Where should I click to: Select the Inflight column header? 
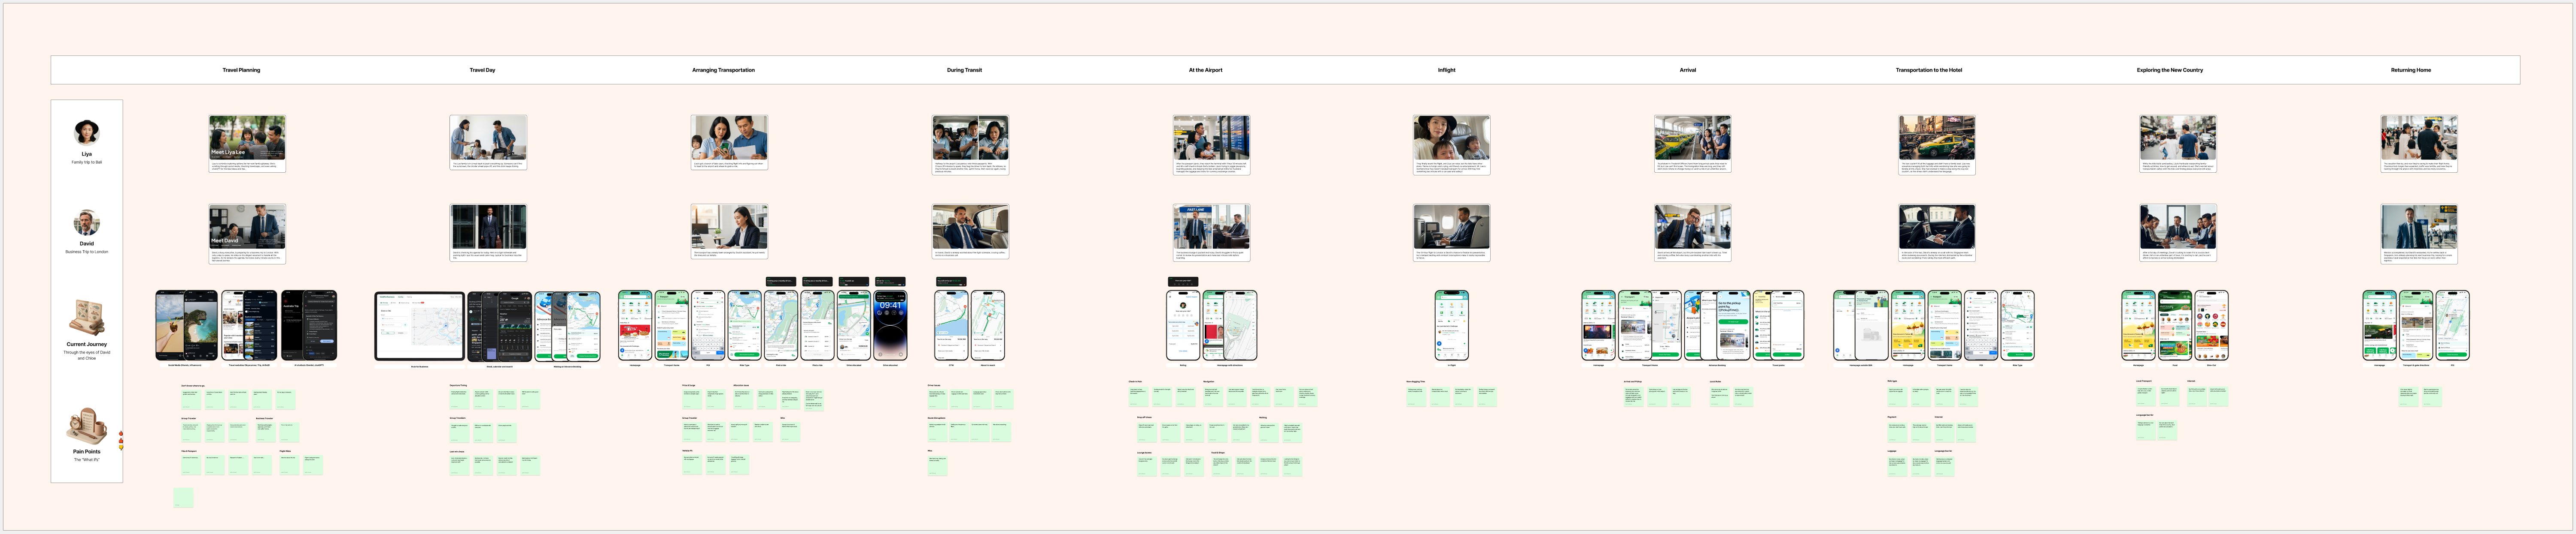[1446, 70]
